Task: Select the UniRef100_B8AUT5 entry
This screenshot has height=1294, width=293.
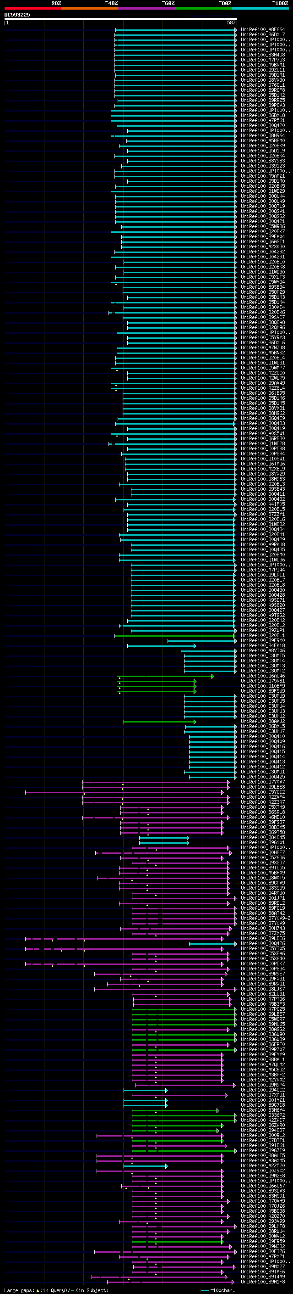Action: click(x=262, y=1156)
